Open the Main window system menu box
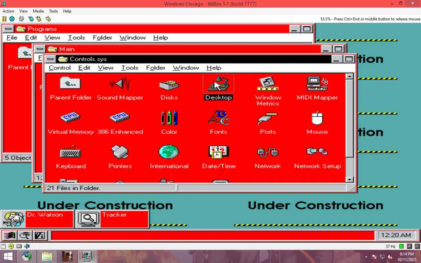The image size is (421, 263). pyautogui.click(x=40, y=49)
